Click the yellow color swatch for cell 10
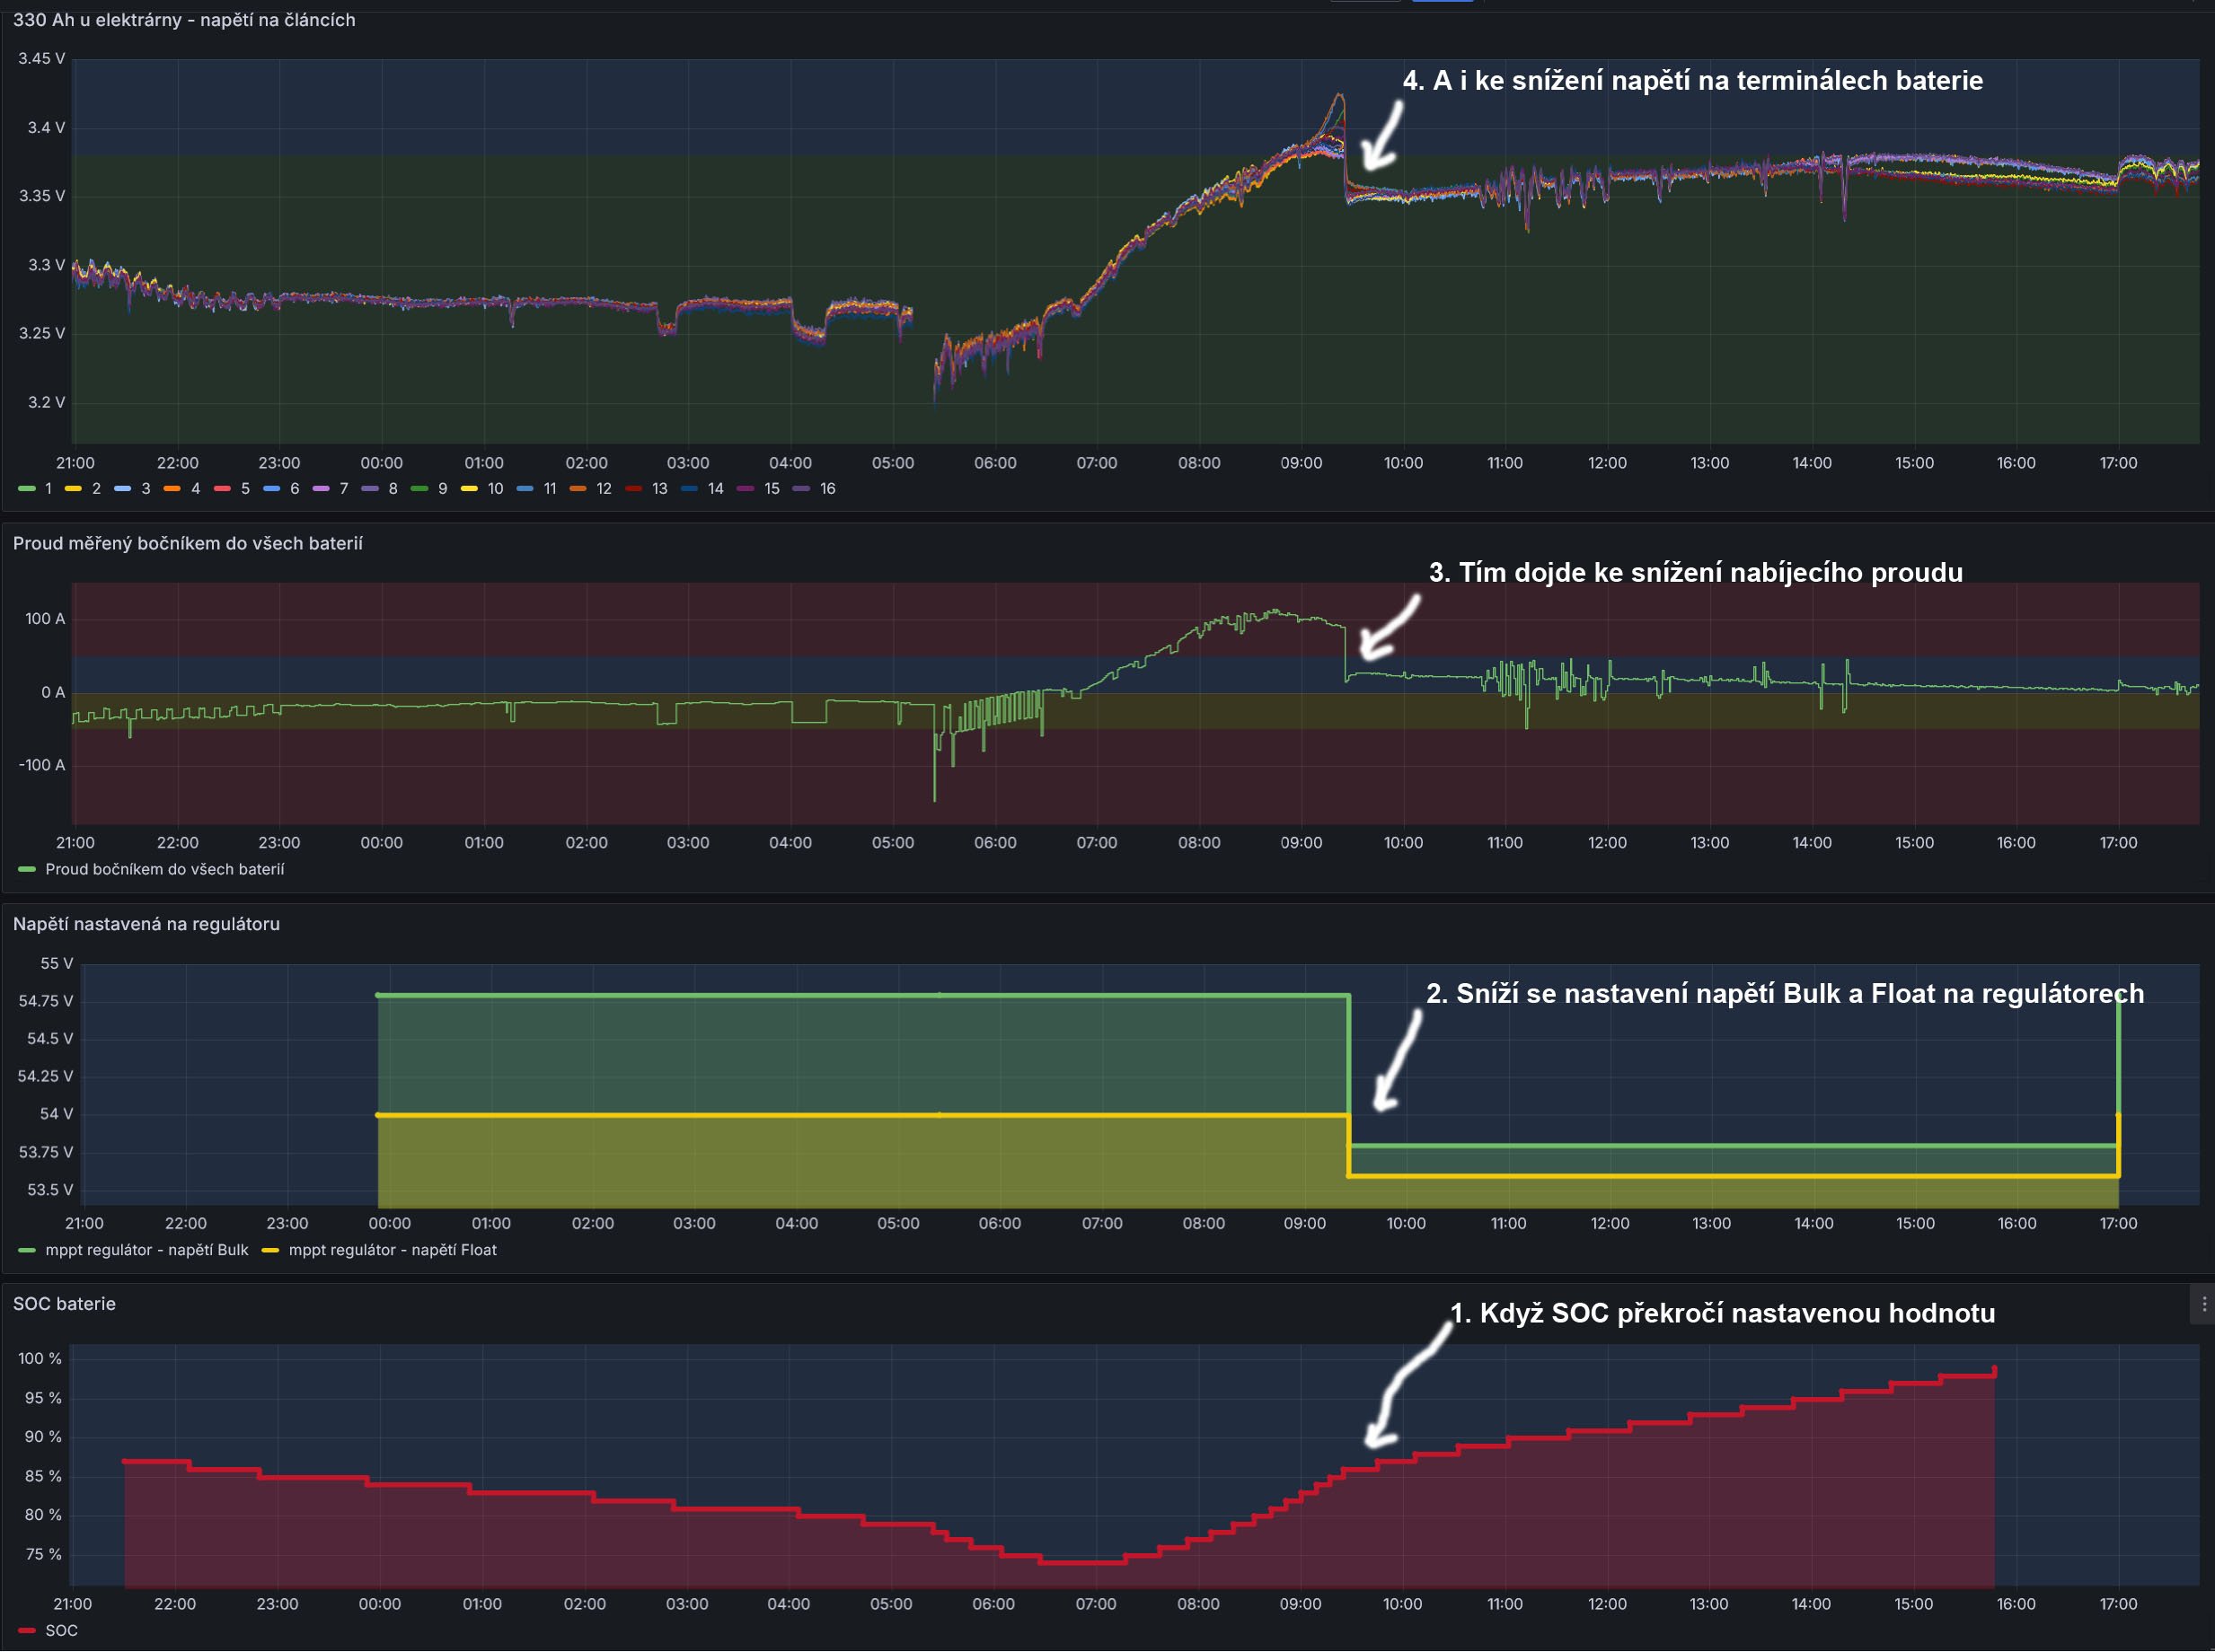The width and height of the screenshot is (2215, 1652). (x=469, y=489)
